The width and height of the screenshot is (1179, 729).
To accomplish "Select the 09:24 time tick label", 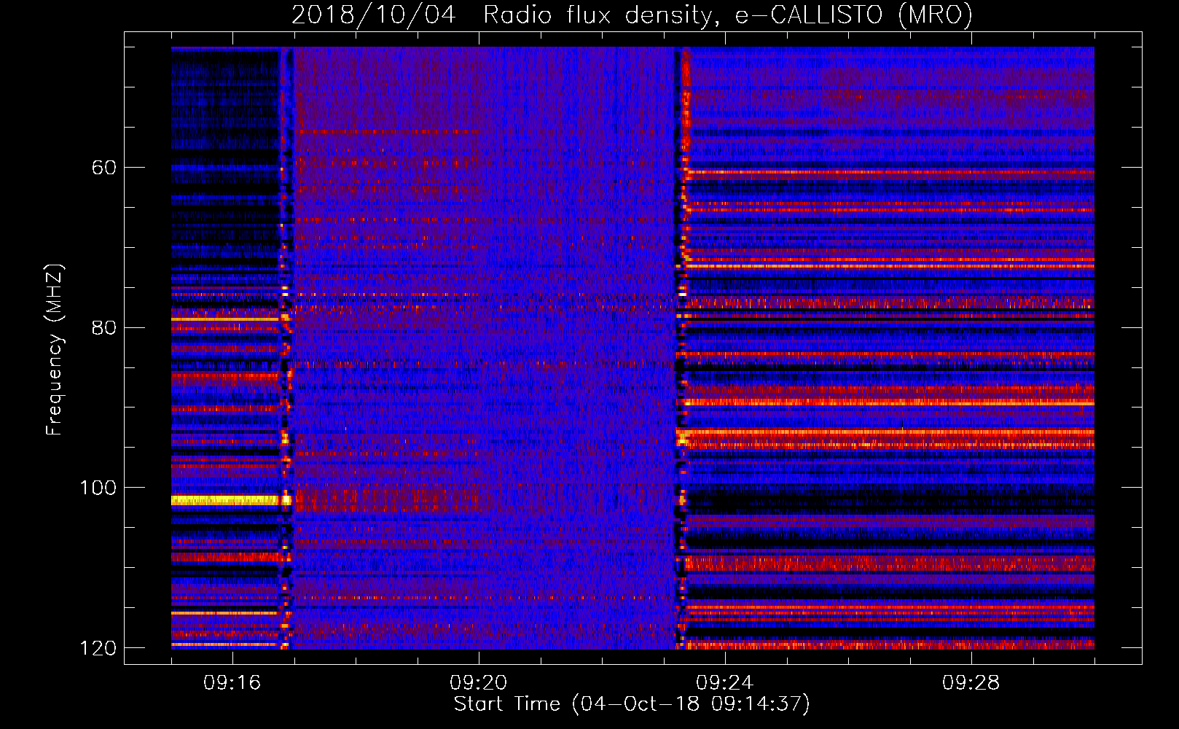I will (724, 682).
